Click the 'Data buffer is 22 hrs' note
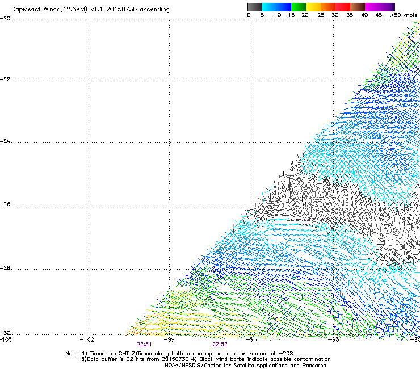This screenshot has width=420, height=369. pos(205,359)
